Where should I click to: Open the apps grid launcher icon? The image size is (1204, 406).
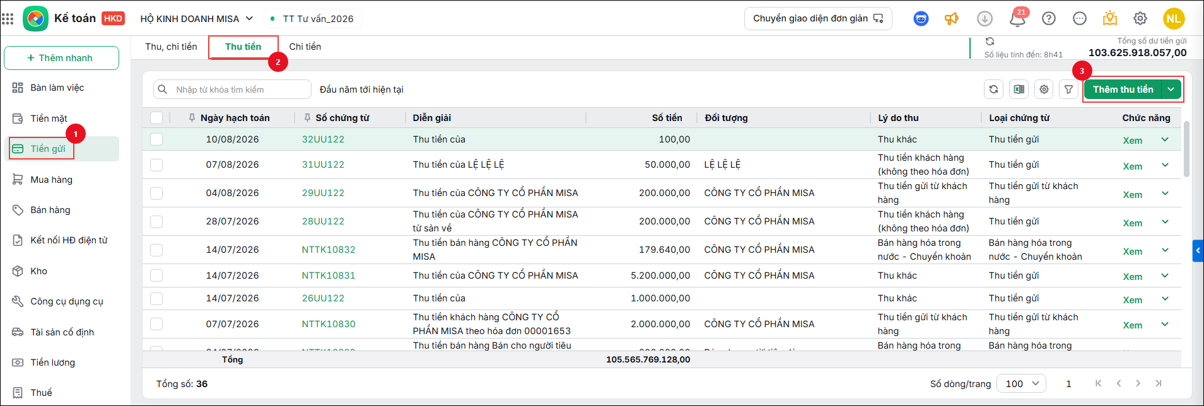click(x=8, y=19)
